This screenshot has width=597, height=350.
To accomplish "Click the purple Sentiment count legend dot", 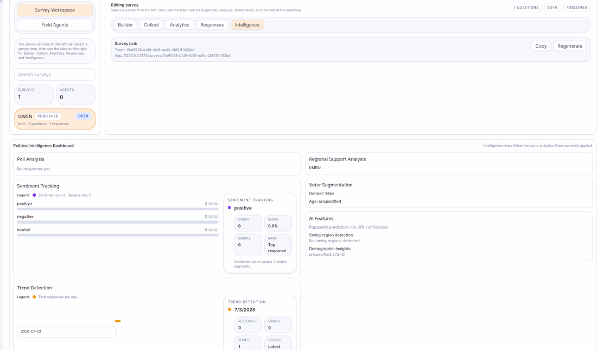I will point(34,195).
